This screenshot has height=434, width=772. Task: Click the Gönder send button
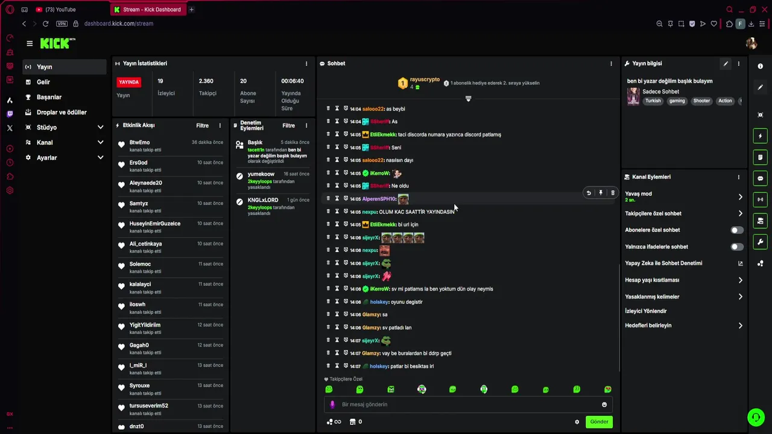599,422
